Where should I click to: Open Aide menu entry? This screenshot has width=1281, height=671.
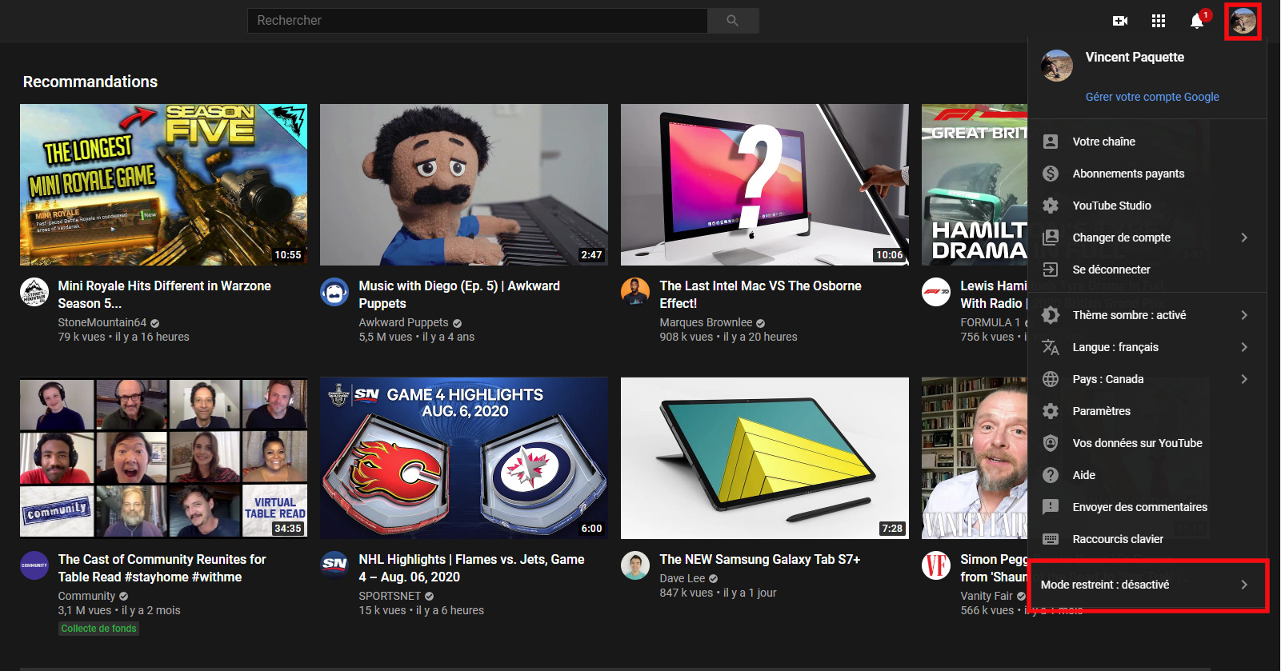(x=1147, y=475)
